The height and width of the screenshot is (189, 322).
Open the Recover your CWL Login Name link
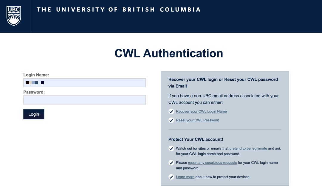click(x=201, y=112)
